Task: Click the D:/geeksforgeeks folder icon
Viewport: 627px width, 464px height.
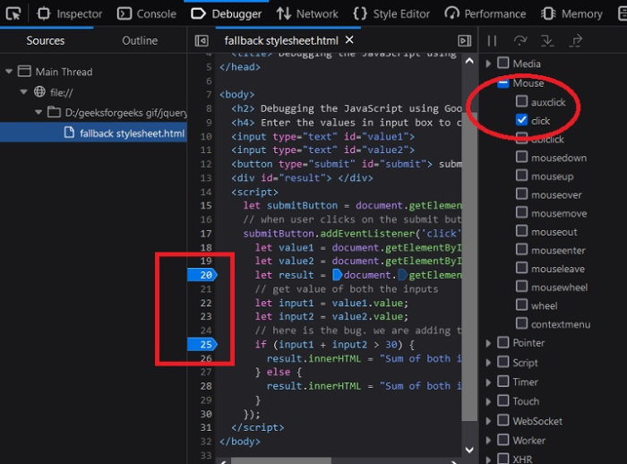Action: pos(54,112)
